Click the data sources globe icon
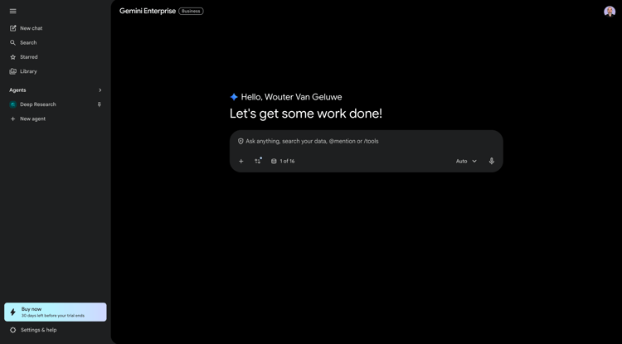 click(274, 162)
